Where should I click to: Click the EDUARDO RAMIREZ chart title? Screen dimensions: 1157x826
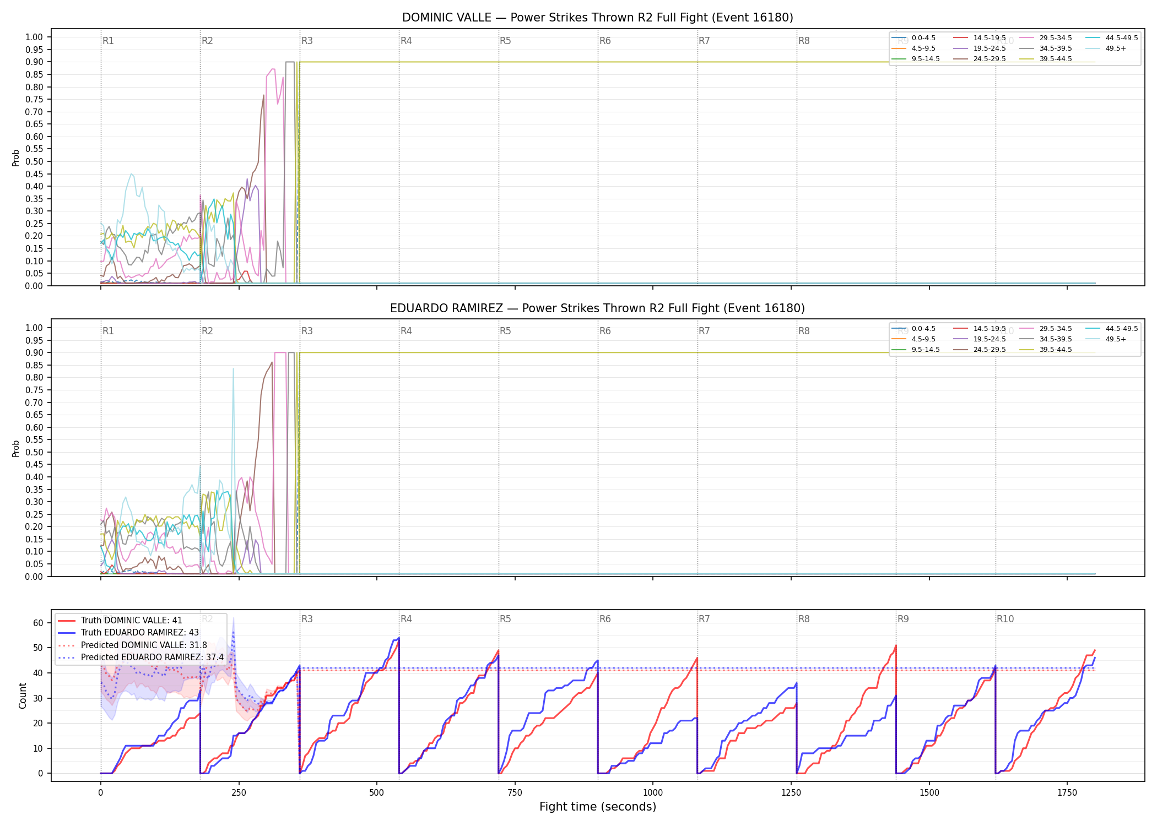pos(598,308)
